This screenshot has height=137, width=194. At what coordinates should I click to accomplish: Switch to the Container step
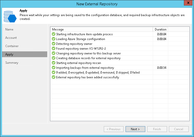[x=12, y=46]
